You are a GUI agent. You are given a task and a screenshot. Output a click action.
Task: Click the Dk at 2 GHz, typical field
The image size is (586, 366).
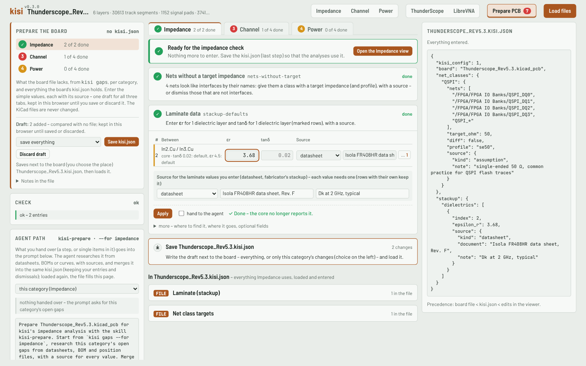(363, 194)
